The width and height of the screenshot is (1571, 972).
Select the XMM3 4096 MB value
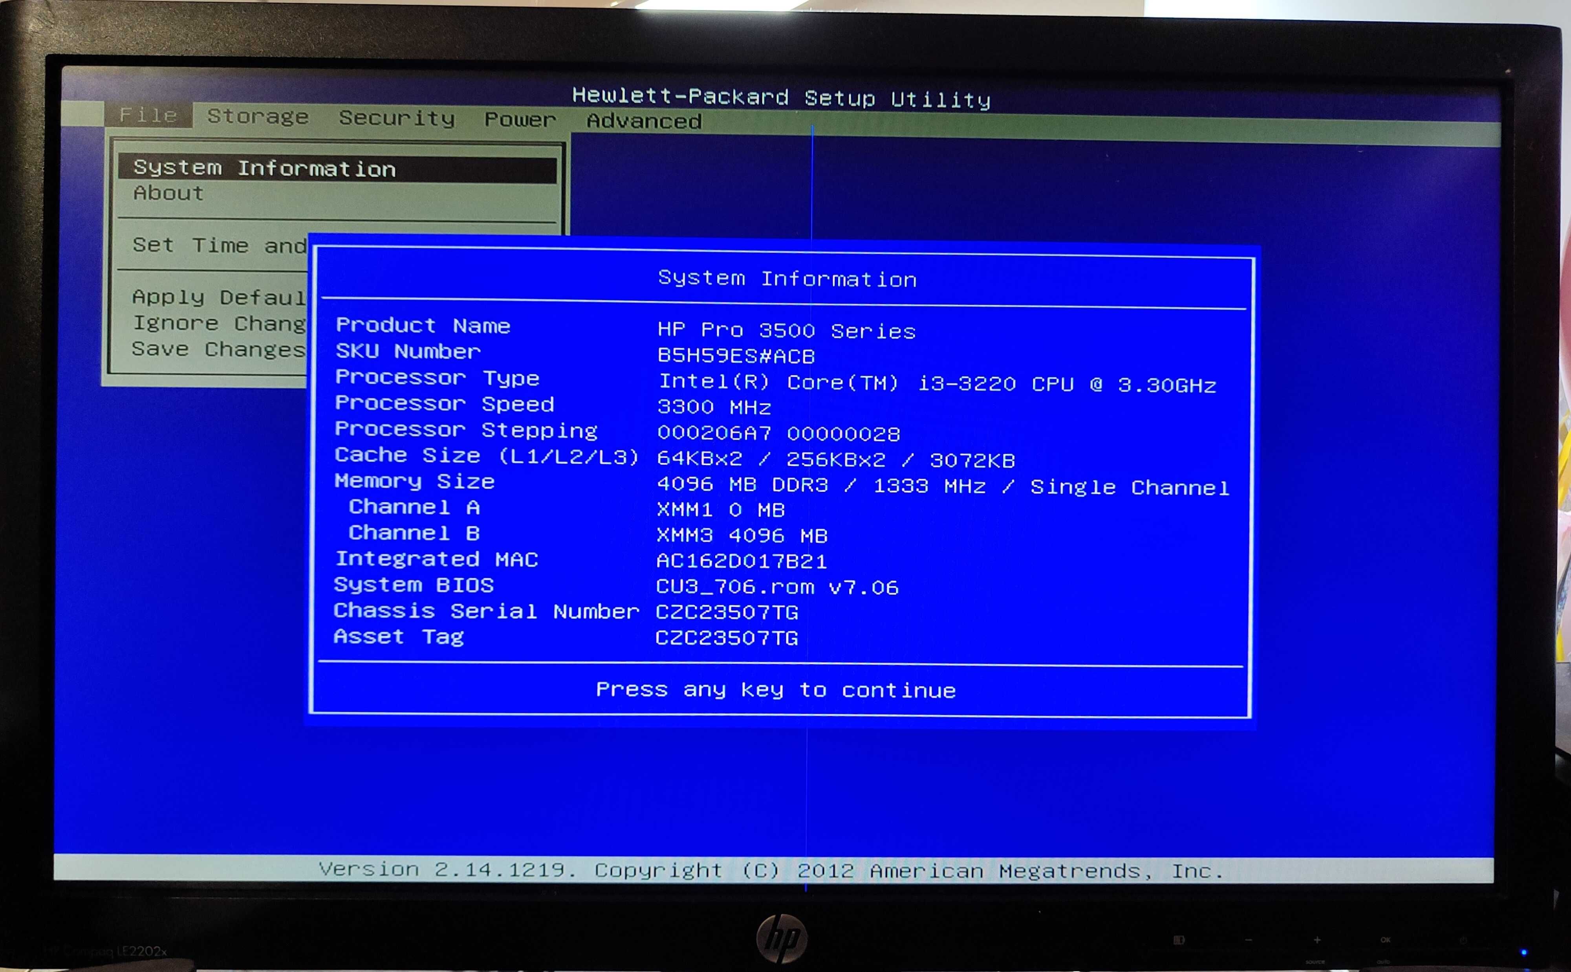coord(742,536)
